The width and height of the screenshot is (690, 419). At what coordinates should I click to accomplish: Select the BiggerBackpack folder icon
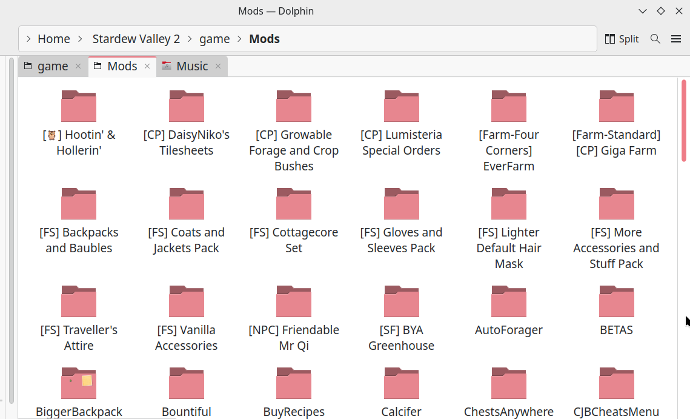[x=79, y=383]
